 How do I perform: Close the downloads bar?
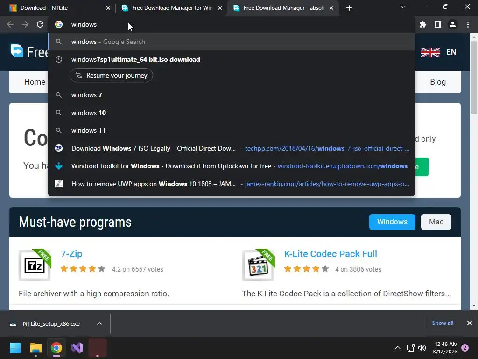(470, 323)
